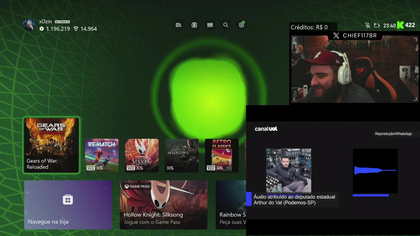Image resolution: width=420 pixels, height=236 pixels.
Task: Open Hollow Knight: Silksong Game Pass card
Action: coord(164,205)
